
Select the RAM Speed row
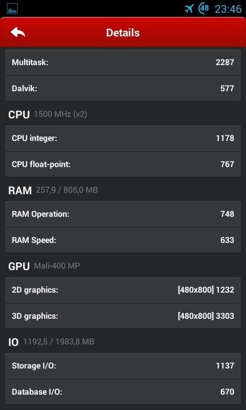123,240
